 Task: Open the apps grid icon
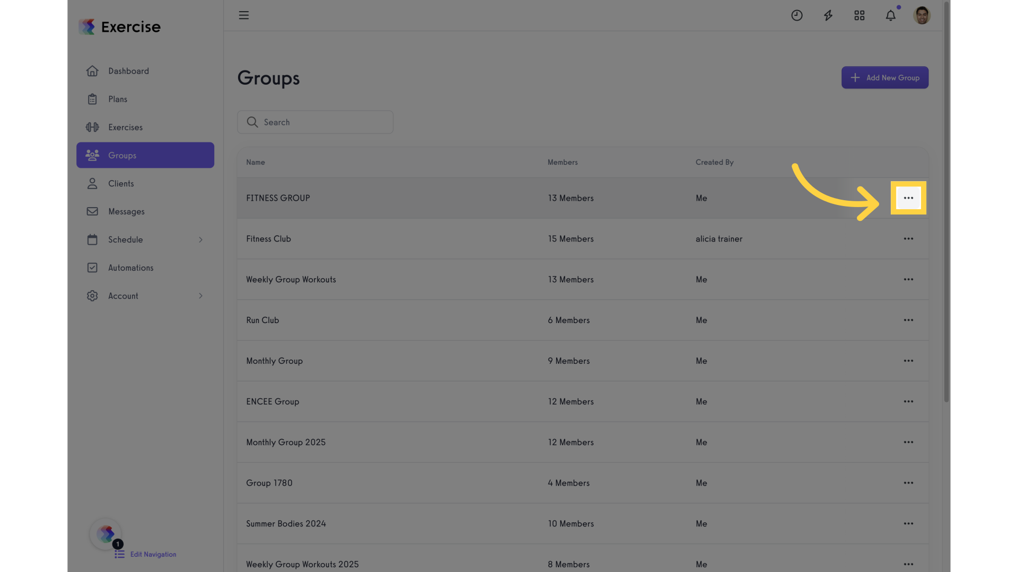tap(859, 15)
